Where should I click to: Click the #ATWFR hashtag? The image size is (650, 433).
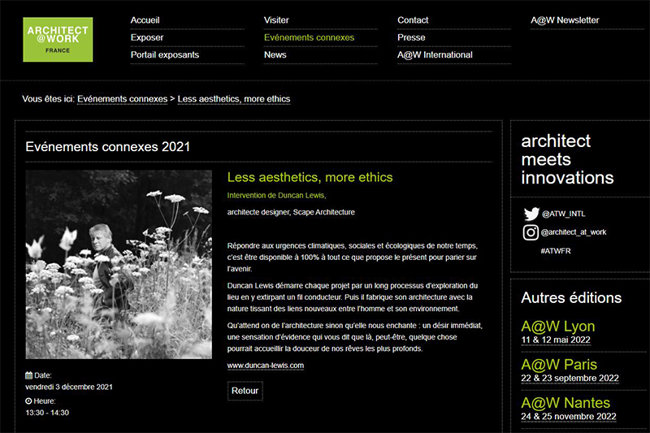click(x=556, y=251)
